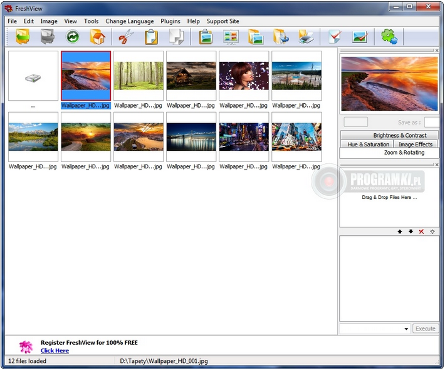The width and height of the screenshot is (445, 371).
Task: Open the Tools menu
Action: pyautogui.click(x=91, y=21)
